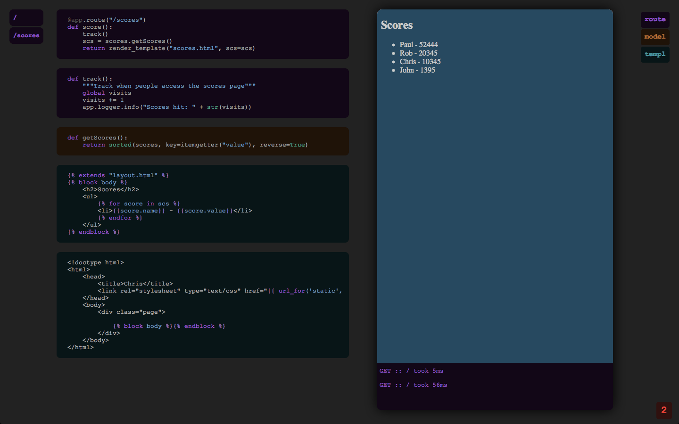Click the <!doctype html> line
Image resolution: width=679 pixels, height=424 pixels.
click(95, 262)
